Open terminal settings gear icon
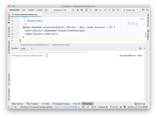 tap(140, 48)
